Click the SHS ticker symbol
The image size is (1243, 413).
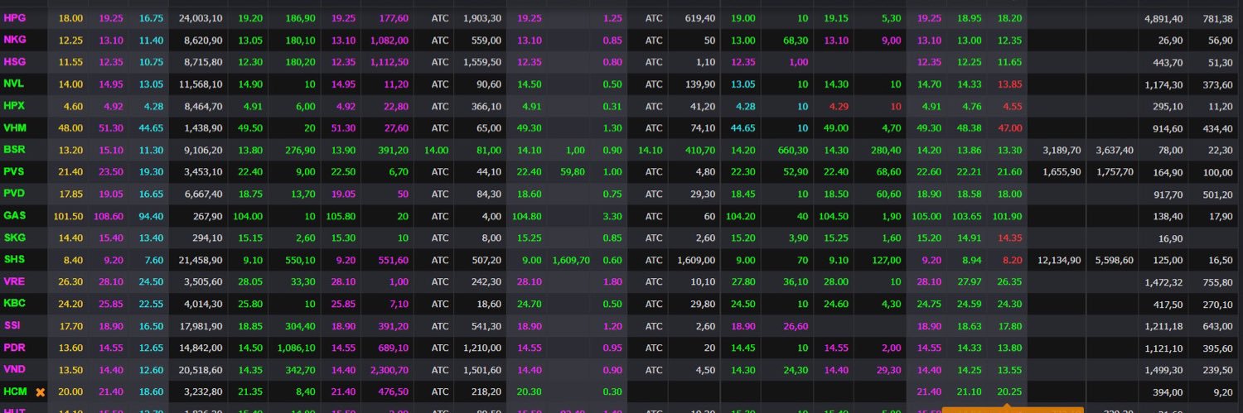pyautogui.click(x=14, y=259)
